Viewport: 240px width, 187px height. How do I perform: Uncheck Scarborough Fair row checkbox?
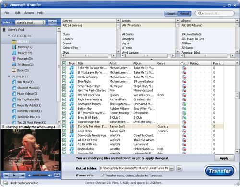[64, 122]
